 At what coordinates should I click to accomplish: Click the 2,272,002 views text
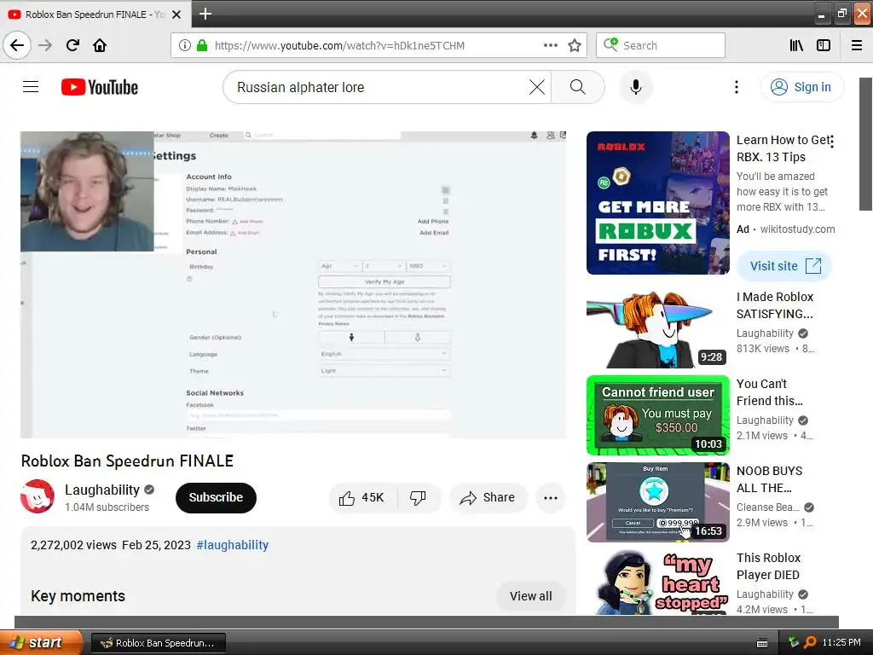pyautogui.click(x=73, y=545)
